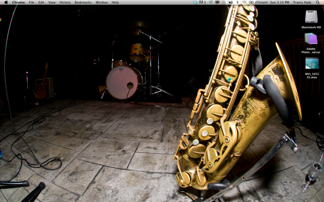This screenshot has width=324, height=202.
Task: Open the Edit menu
Action: (x=41, y=2)
